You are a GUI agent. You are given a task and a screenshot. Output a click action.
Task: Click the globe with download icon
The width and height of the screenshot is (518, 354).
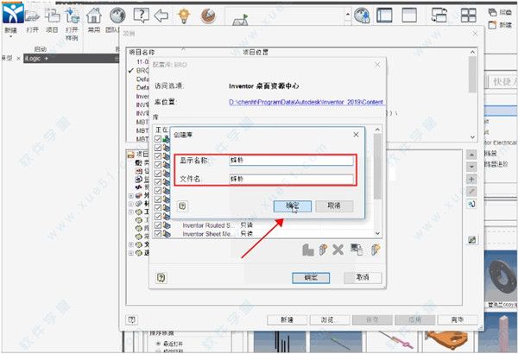[362, 16]
